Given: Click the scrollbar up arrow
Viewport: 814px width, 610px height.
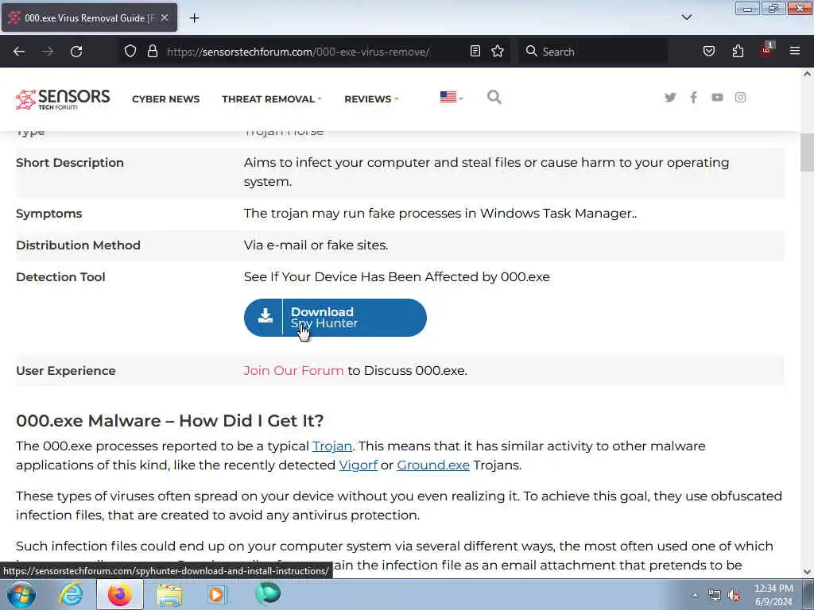Looking at the screenshot, I should (807, 74).
